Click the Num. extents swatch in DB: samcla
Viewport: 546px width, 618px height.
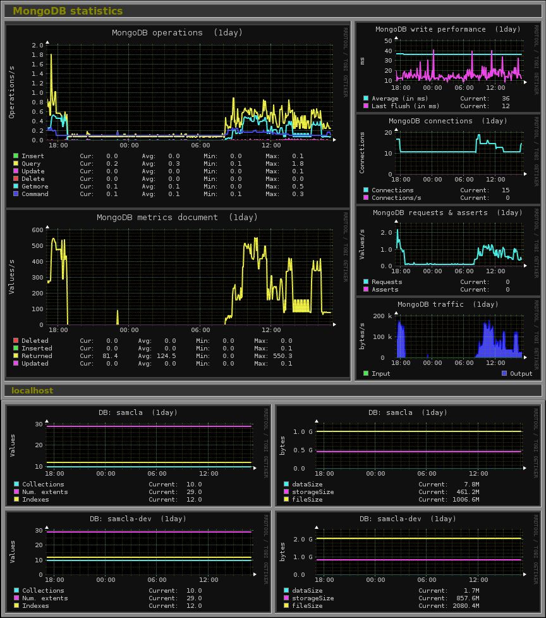(16, 492)
